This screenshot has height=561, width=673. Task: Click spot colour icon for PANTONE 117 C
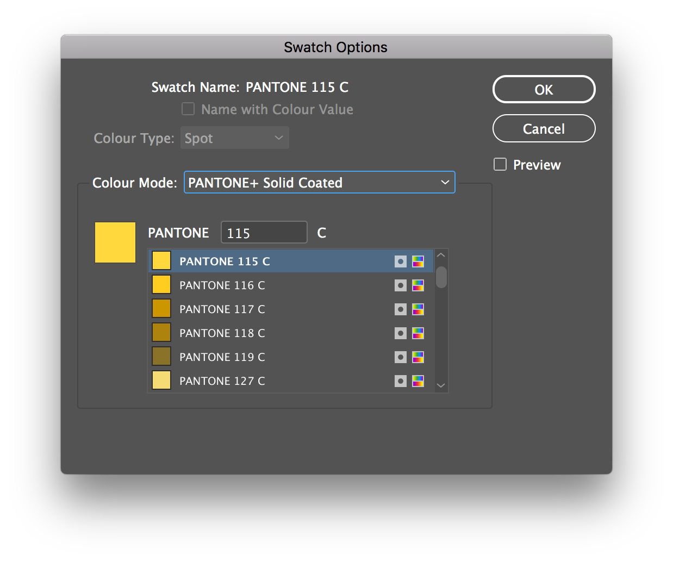click(x=401, y=309)
